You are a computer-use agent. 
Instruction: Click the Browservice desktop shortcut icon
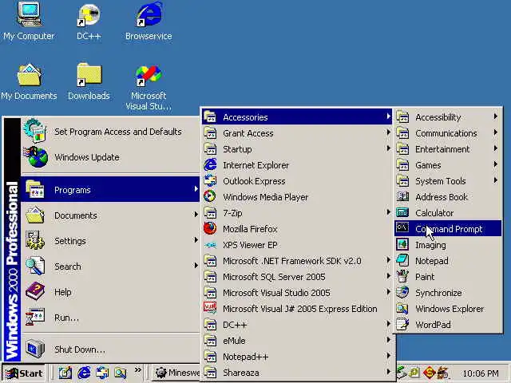(149, 14)
